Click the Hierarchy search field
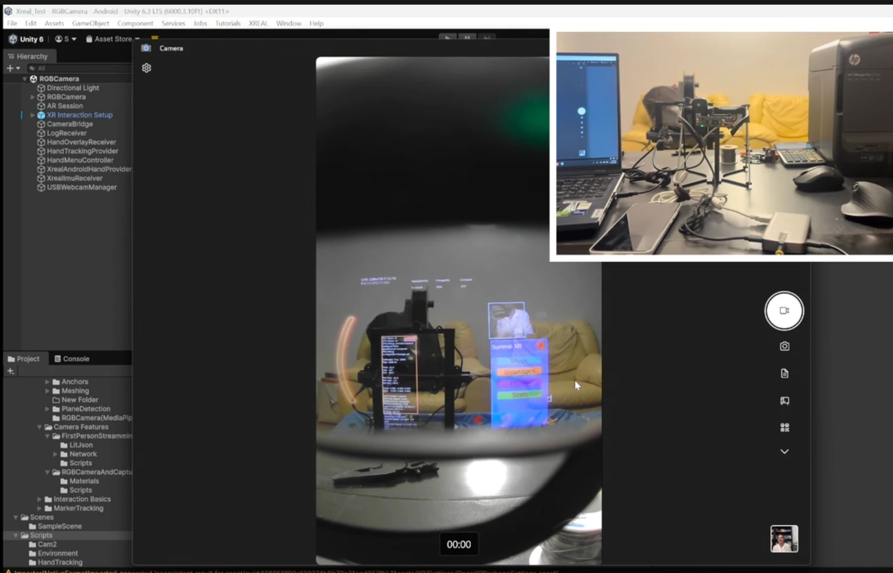Viewport: 893px width, 573px height. (x=79, y=68)
